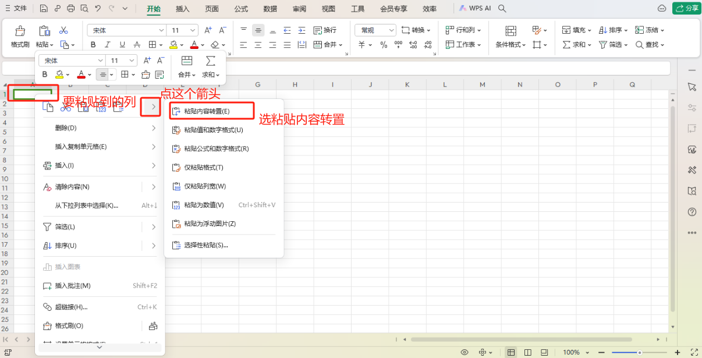The image size is (702, 358).
Task: Choose 选择性粘贴(S)... in paste submenu
Action: pos(224,245)
